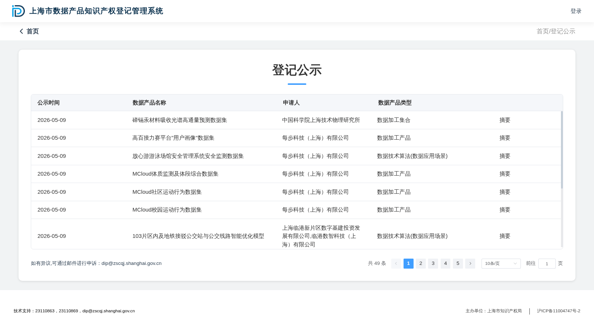Click MCloud社区运动行为数据集 product name
594x319 pixels.
167,192
